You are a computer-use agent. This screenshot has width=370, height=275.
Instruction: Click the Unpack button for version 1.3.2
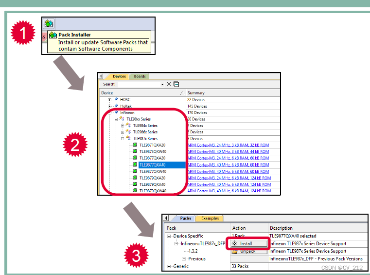pyautogui.click(x=249, y=251)
